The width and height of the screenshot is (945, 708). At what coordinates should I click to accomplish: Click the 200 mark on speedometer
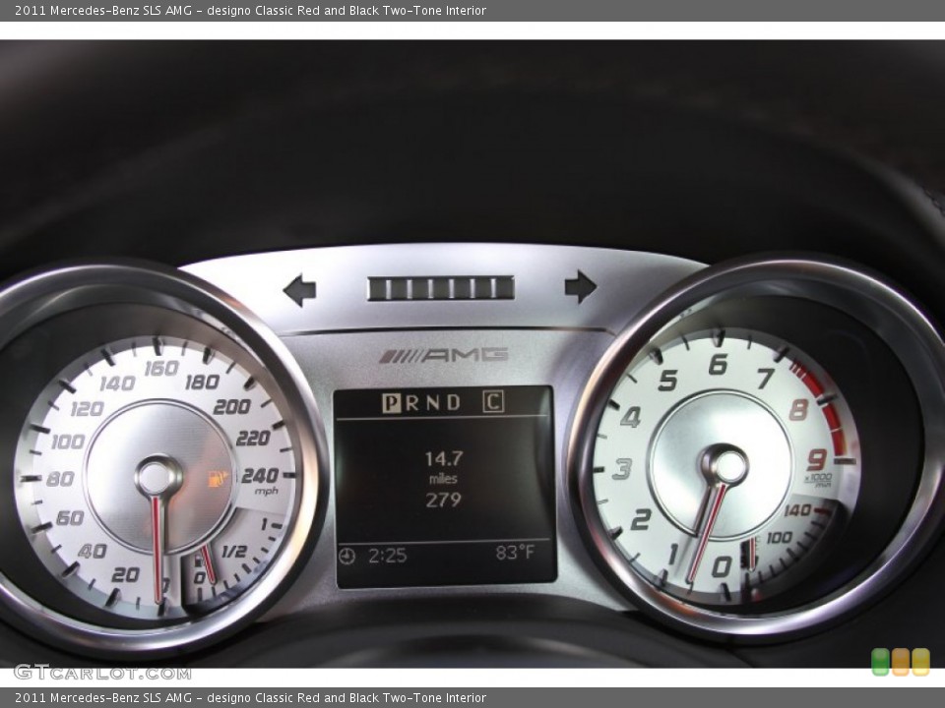point(232,407)
